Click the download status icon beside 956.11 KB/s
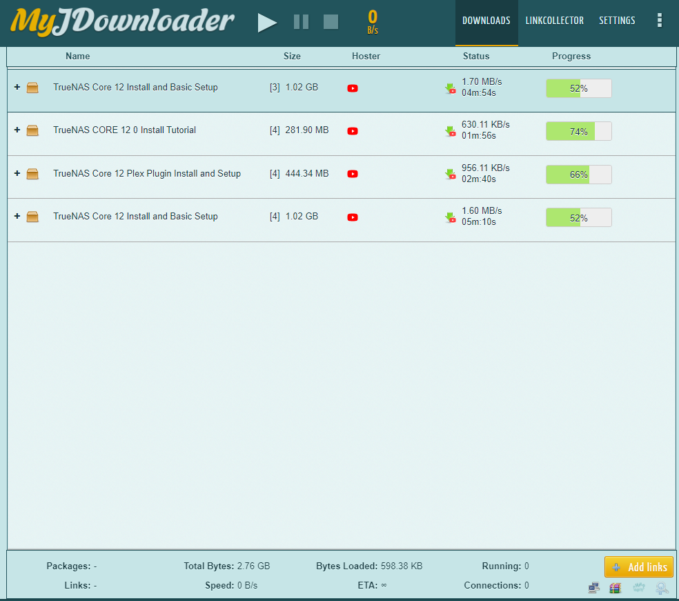This screenshot has height=601, width=679. coord(451,175)
